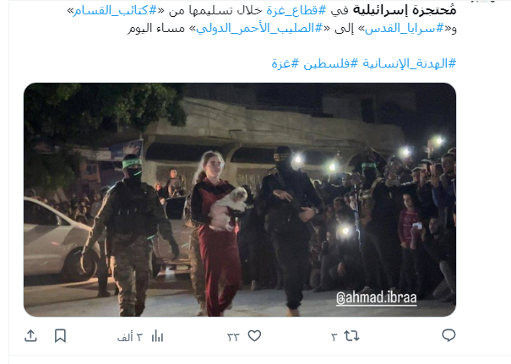
Task: Click the retweet arrows icon
Action: [x=351, y=335]
